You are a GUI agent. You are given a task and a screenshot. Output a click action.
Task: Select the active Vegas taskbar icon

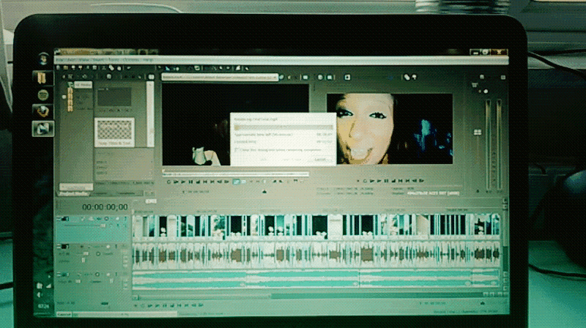pyautogui.click(x=42, y=129)
